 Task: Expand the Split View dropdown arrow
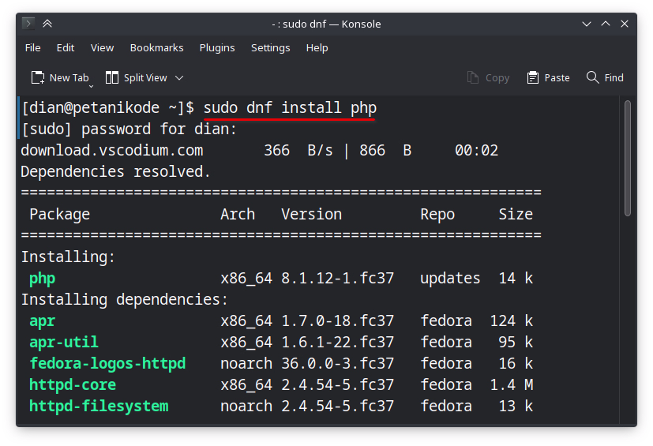179,78
